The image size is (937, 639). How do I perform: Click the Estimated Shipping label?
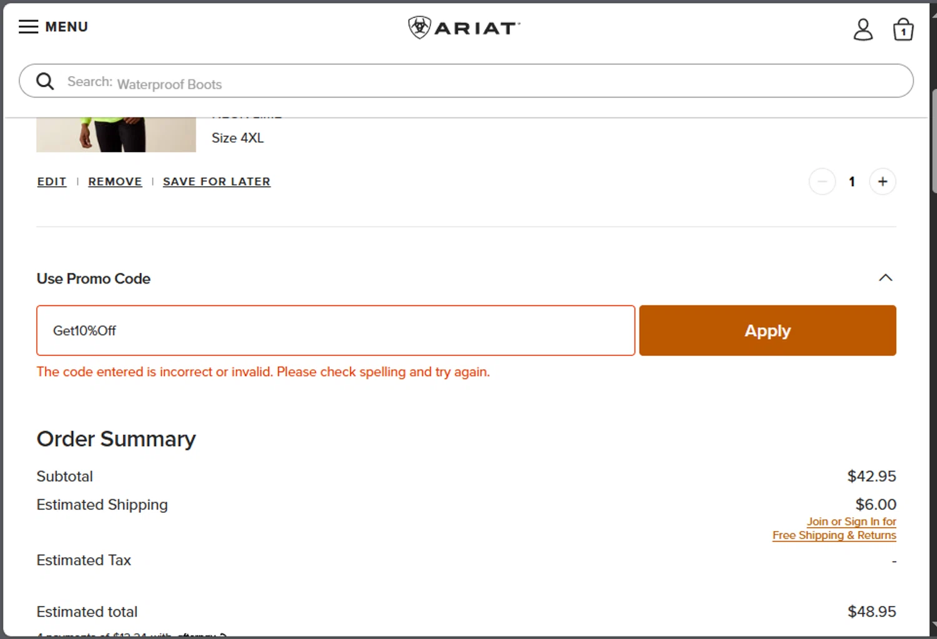coord(102,505)
